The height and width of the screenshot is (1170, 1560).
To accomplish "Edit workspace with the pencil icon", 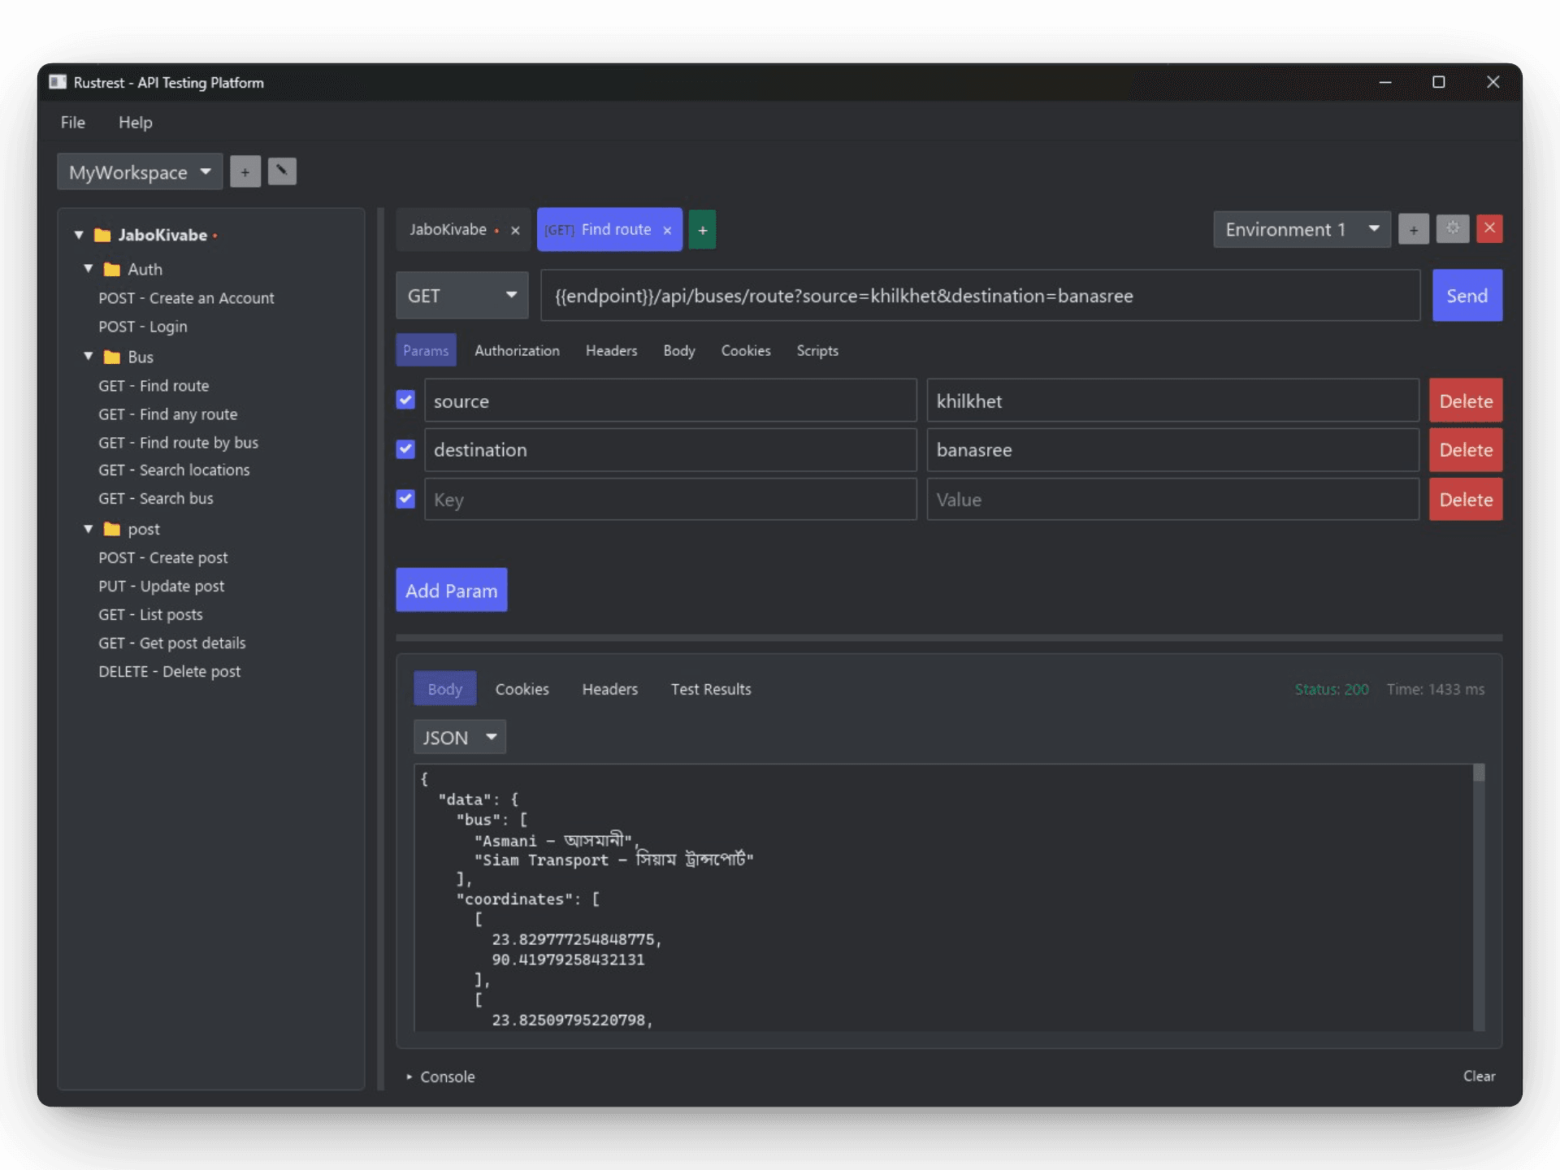I will pos(282,171).
